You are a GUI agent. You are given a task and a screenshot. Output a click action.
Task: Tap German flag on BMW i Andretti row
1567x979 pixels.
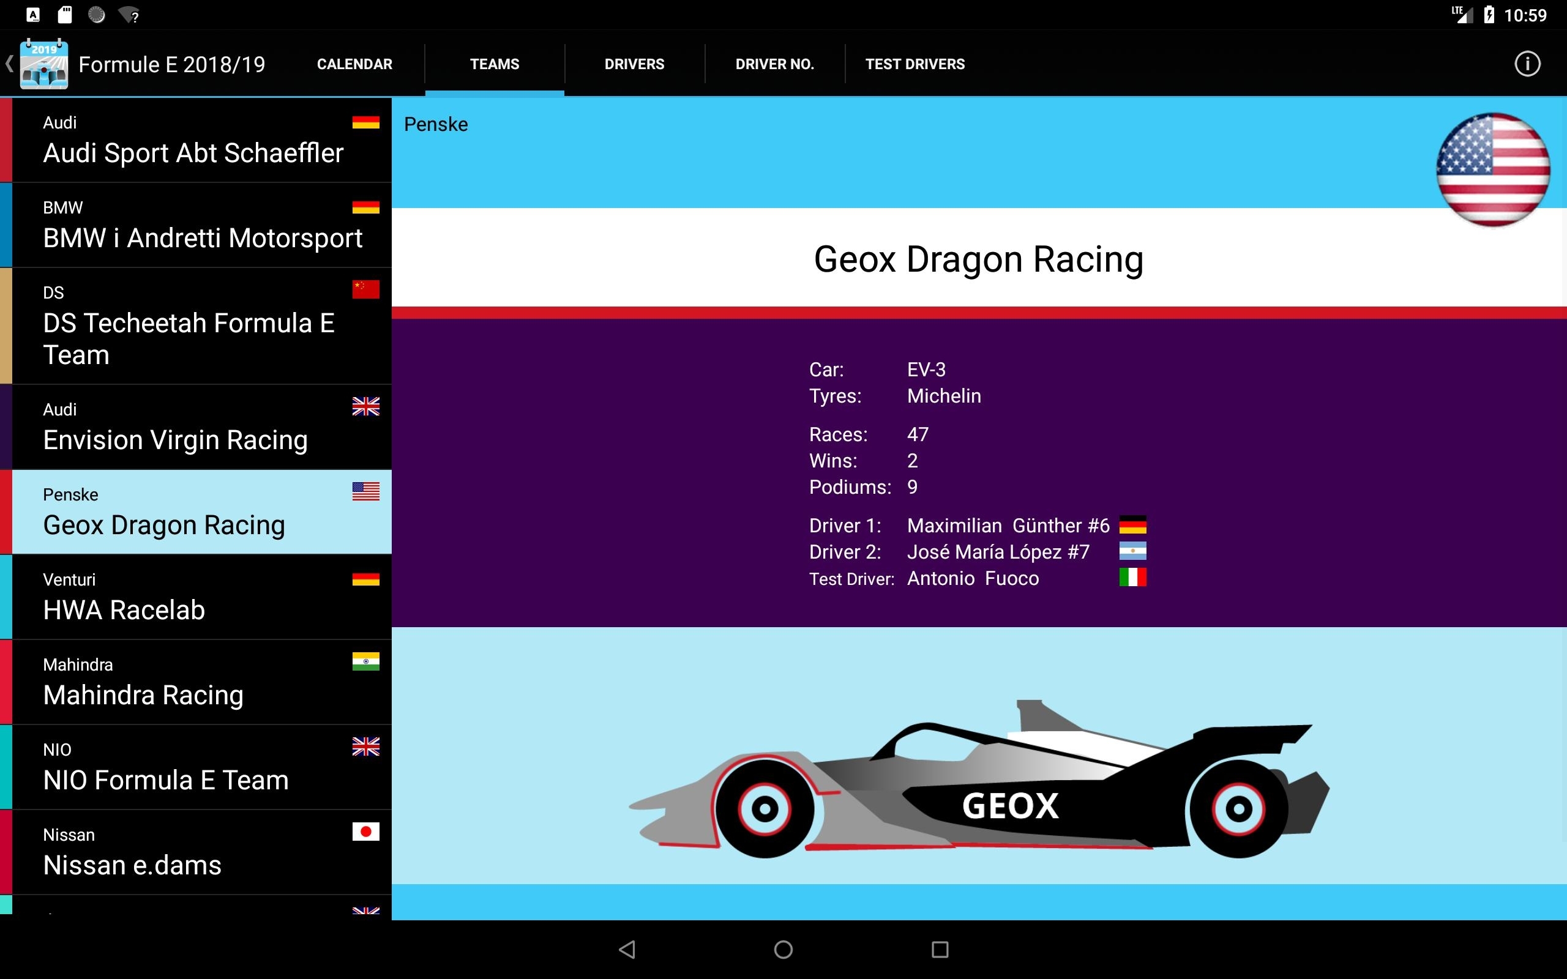[366, 207]
